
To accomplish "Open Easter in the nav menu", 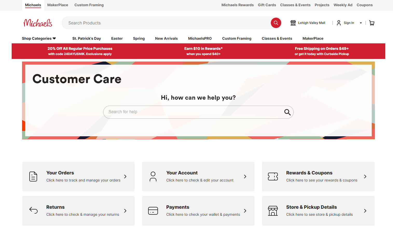I will click(x=117, y=38).
